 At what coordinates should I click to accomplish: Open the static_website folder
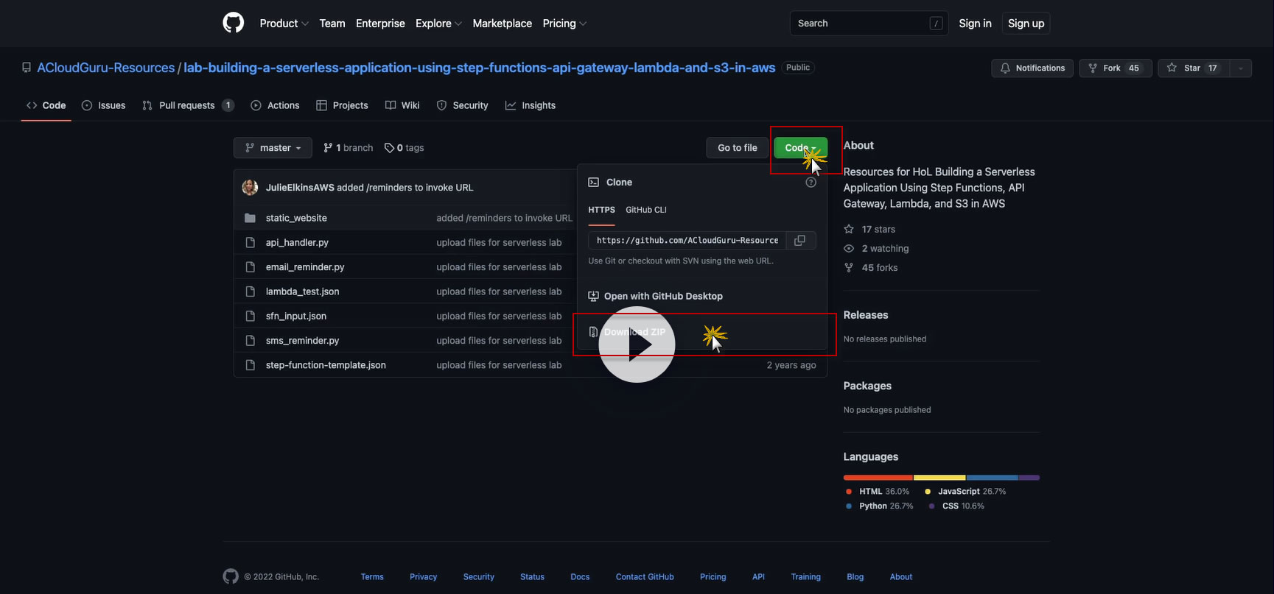click(x=296, y=218)
